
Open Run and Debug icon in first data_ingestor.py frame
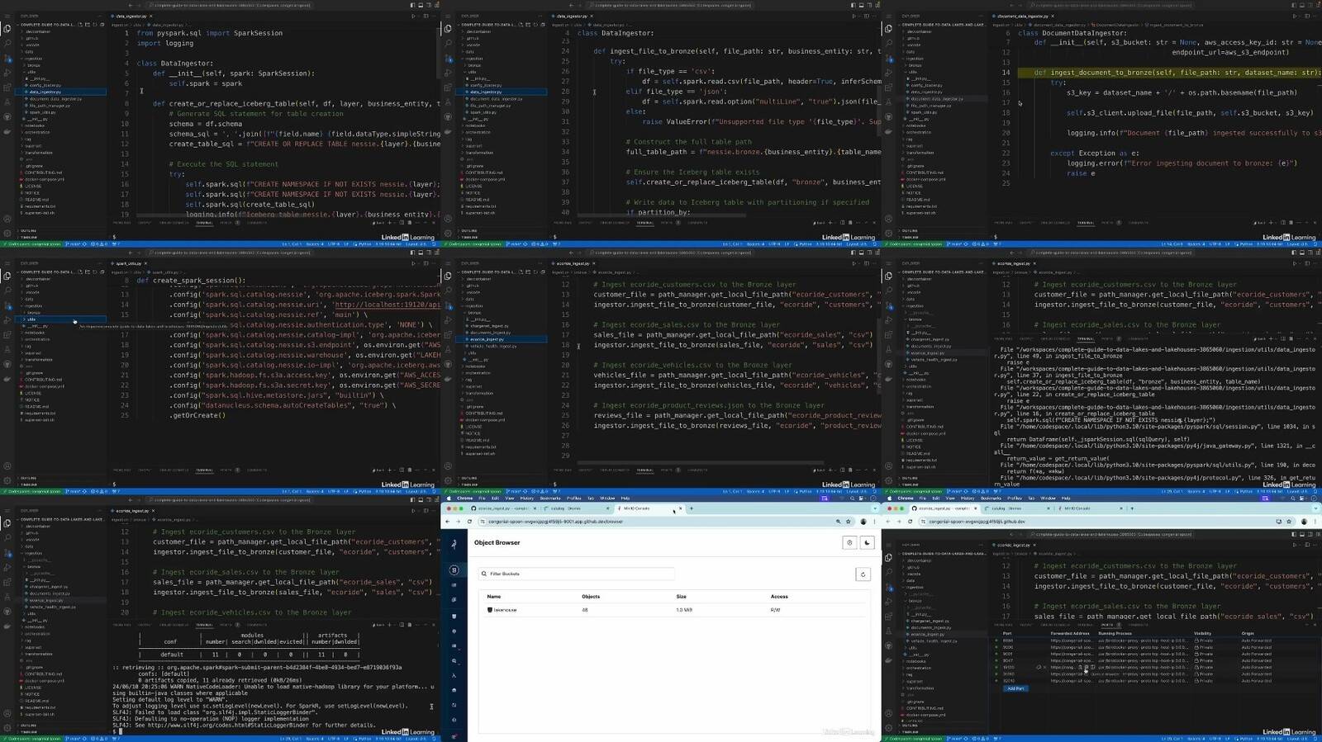pos(7,73)
